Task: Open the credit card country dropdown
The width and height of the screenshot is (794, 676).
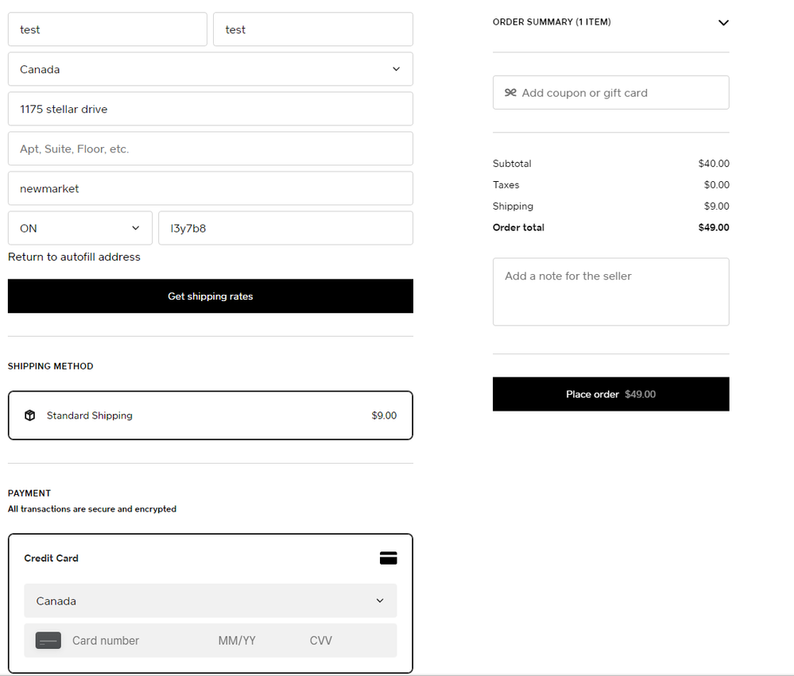Action: (x=210, y=601)
